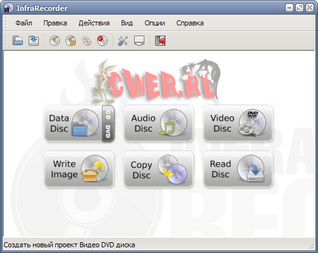318x253 pixels.
Task: Minimize the InfraRecorder window
Action: [x=289, y=8]
